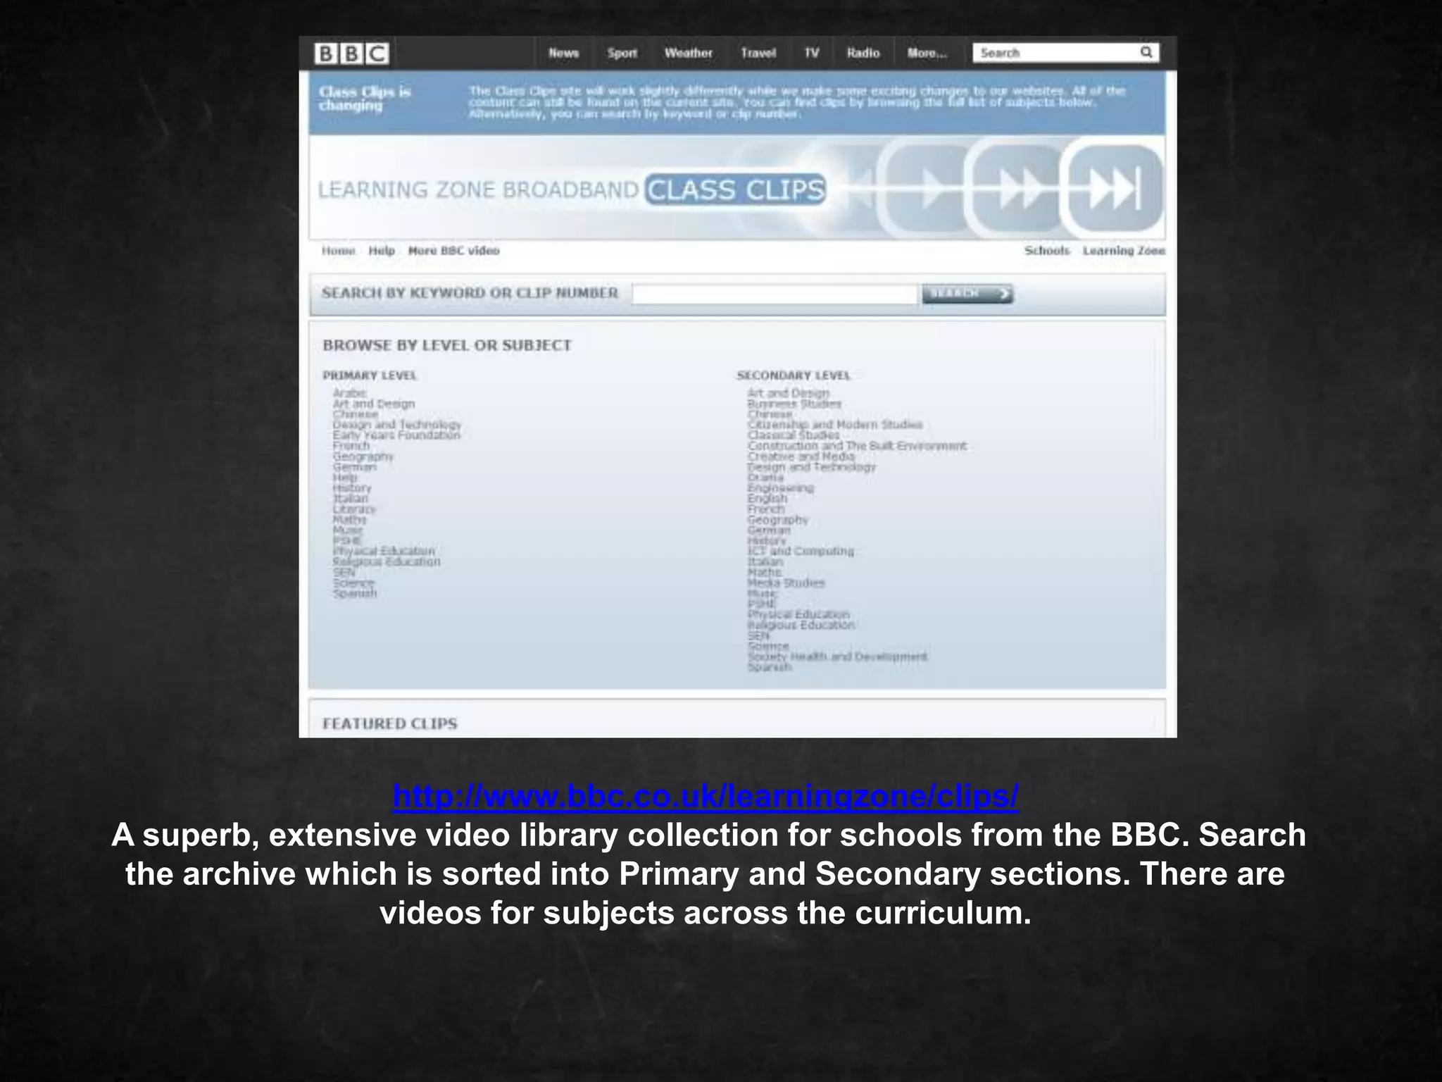Select Secondary Design and Technology

pyautogui.click(x=811, y=467)
